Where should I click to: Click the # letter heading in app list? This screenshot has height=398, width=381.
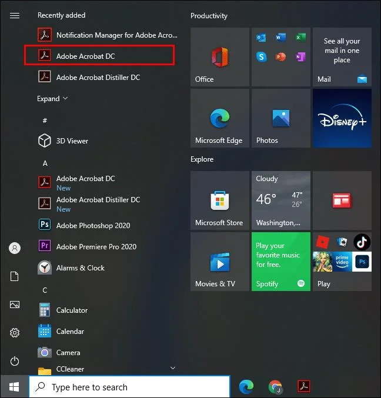point(45,121)
